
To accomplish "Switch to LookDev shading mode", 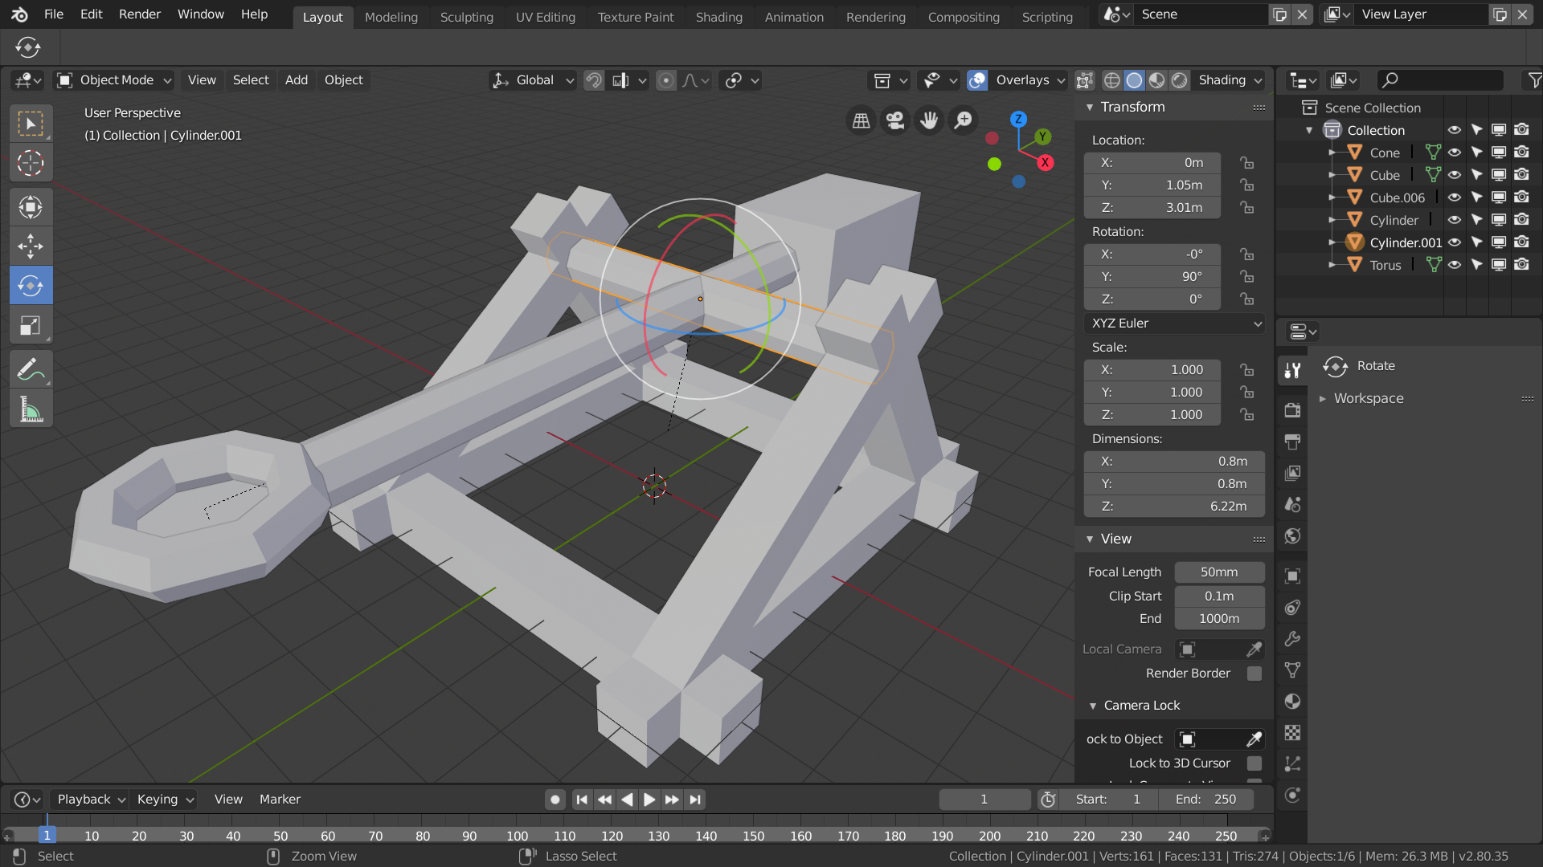I will 1157,80.
